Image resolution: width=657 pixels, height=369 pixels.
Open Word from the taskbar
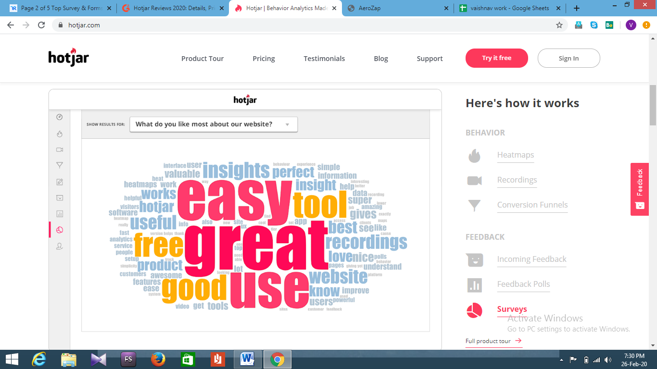pos(248,359)
